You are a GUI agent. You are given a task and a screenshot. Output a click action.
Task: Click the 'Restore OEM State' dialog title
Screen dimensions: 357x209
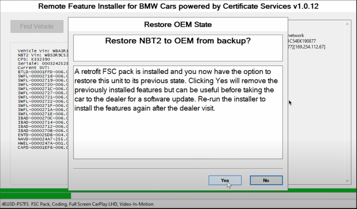click(178, 24)
